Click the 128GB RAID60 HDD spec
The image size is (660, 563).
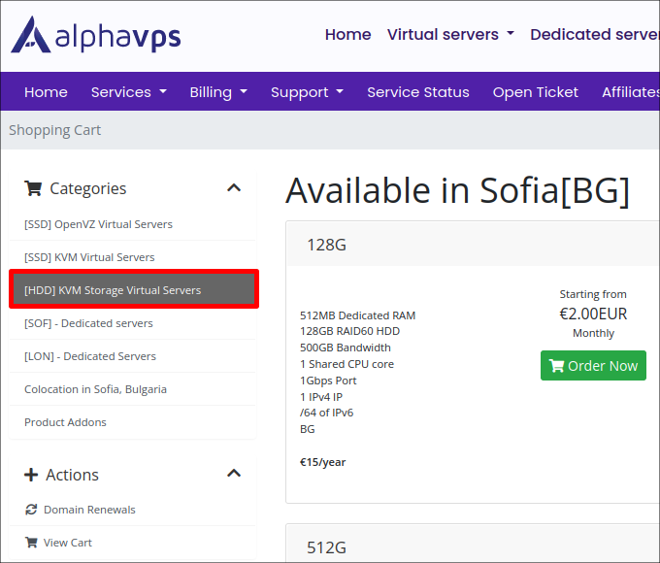pyautogui.click(x=349, y=331)
